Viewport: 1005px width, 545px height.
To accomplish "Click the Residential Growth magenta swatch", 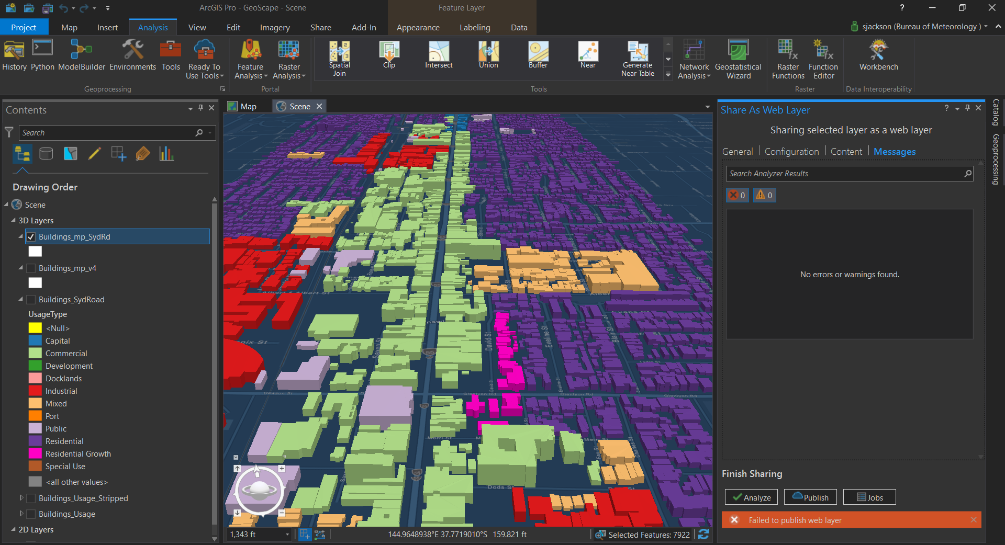I will (35, 453).
